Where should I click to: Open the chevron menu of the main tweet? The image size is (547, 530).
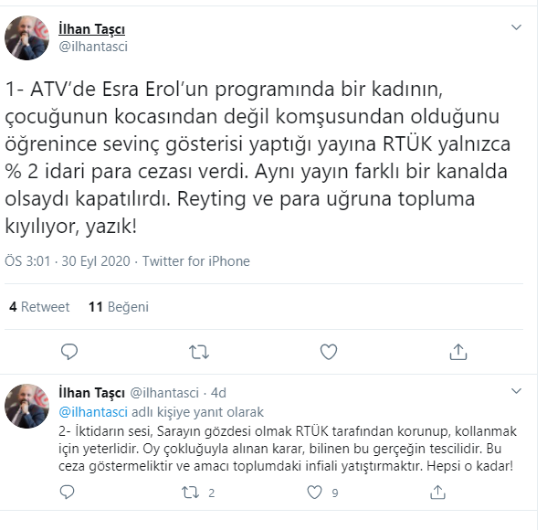[516, 27]
